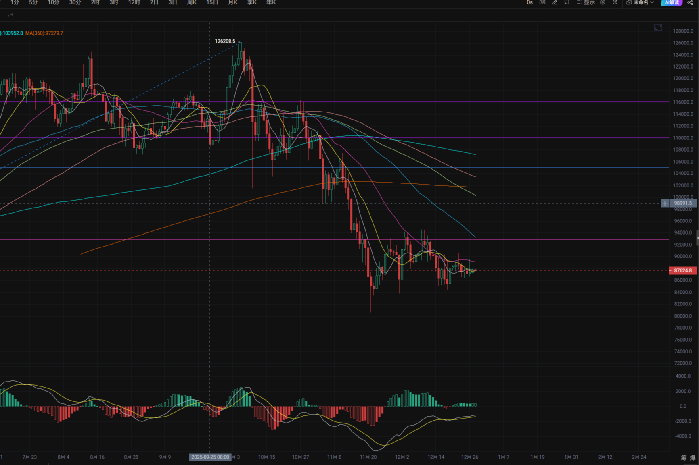Open the 未命名 layout dropdown
The image size is (699, 465).
642,3
